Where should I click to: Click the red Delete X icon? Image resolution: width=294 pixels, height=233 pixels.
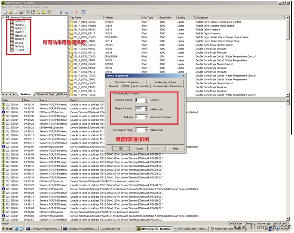click(x=77, y=12)
